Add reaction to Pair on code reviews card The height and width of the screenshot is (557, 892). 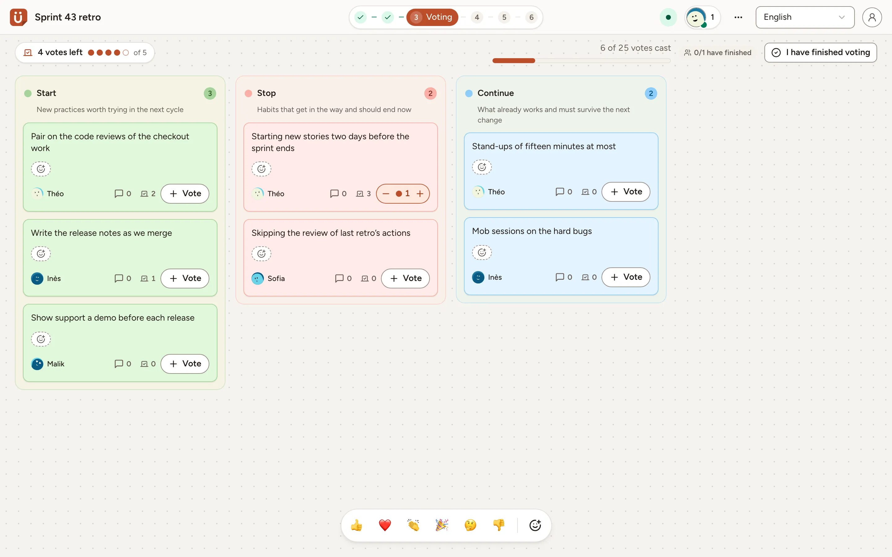click(41, 169)
